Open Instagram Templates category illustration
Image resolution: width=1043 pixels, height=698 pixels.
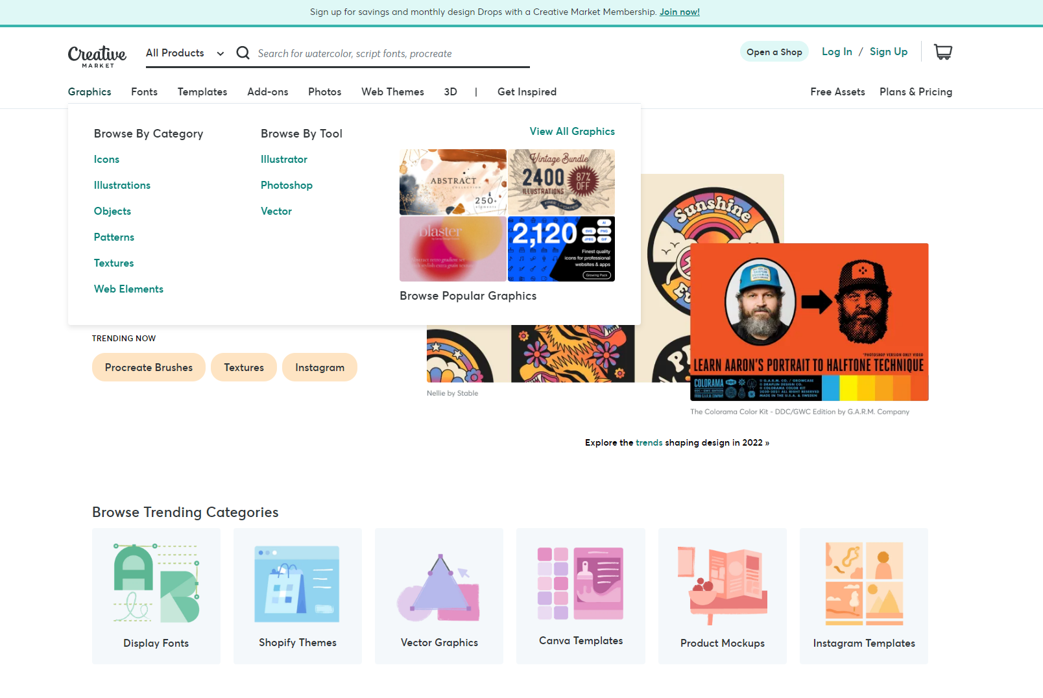click(x=864, y=583)
